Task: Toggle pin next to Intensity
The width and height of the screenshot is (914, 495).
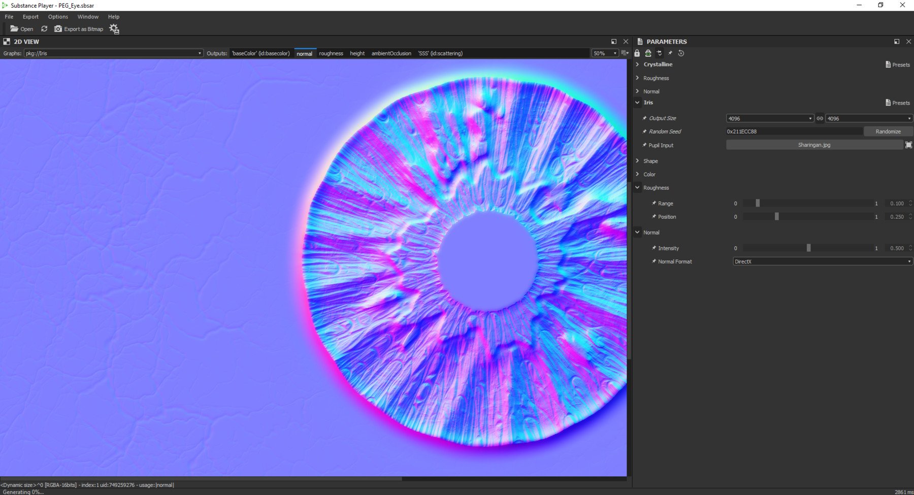Action: click(x=654, y=248)
